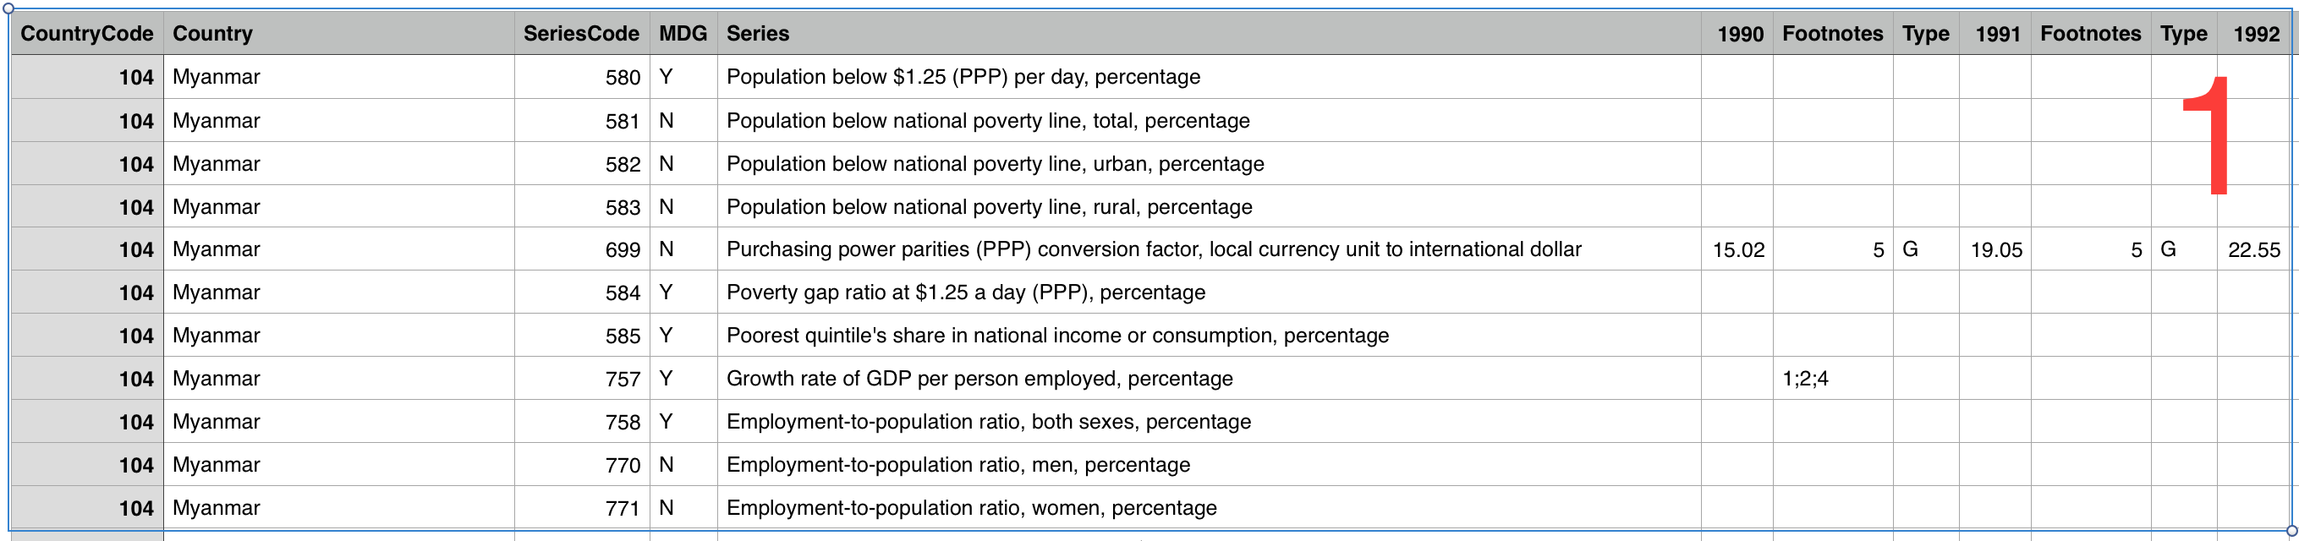Click the "Growth rate of GDP" series cell
Screen dimensions: 2299x541
[x=979, y=379]
